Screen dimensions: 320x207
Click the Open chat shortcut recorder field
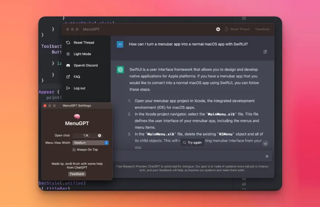87,136
